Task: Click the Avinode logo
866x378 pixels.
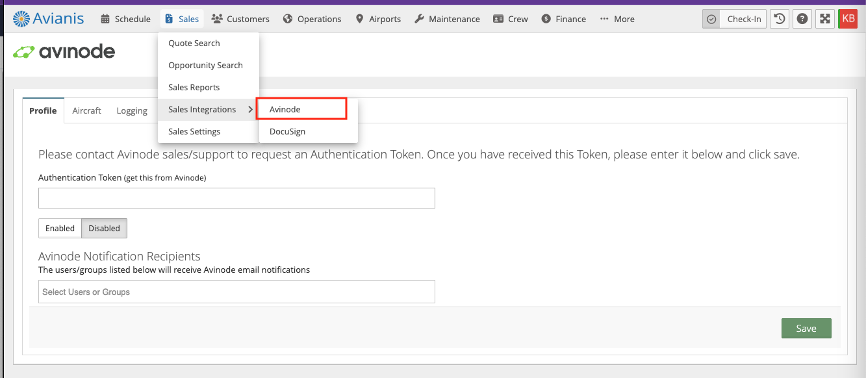Action: pos(64,52)
